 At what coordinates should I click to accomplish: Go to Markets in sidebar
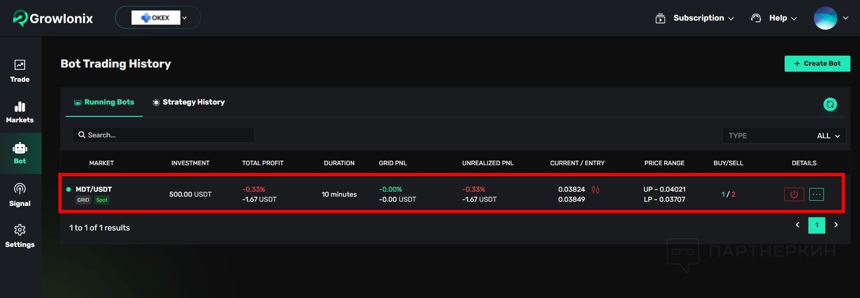click(20, 112)
